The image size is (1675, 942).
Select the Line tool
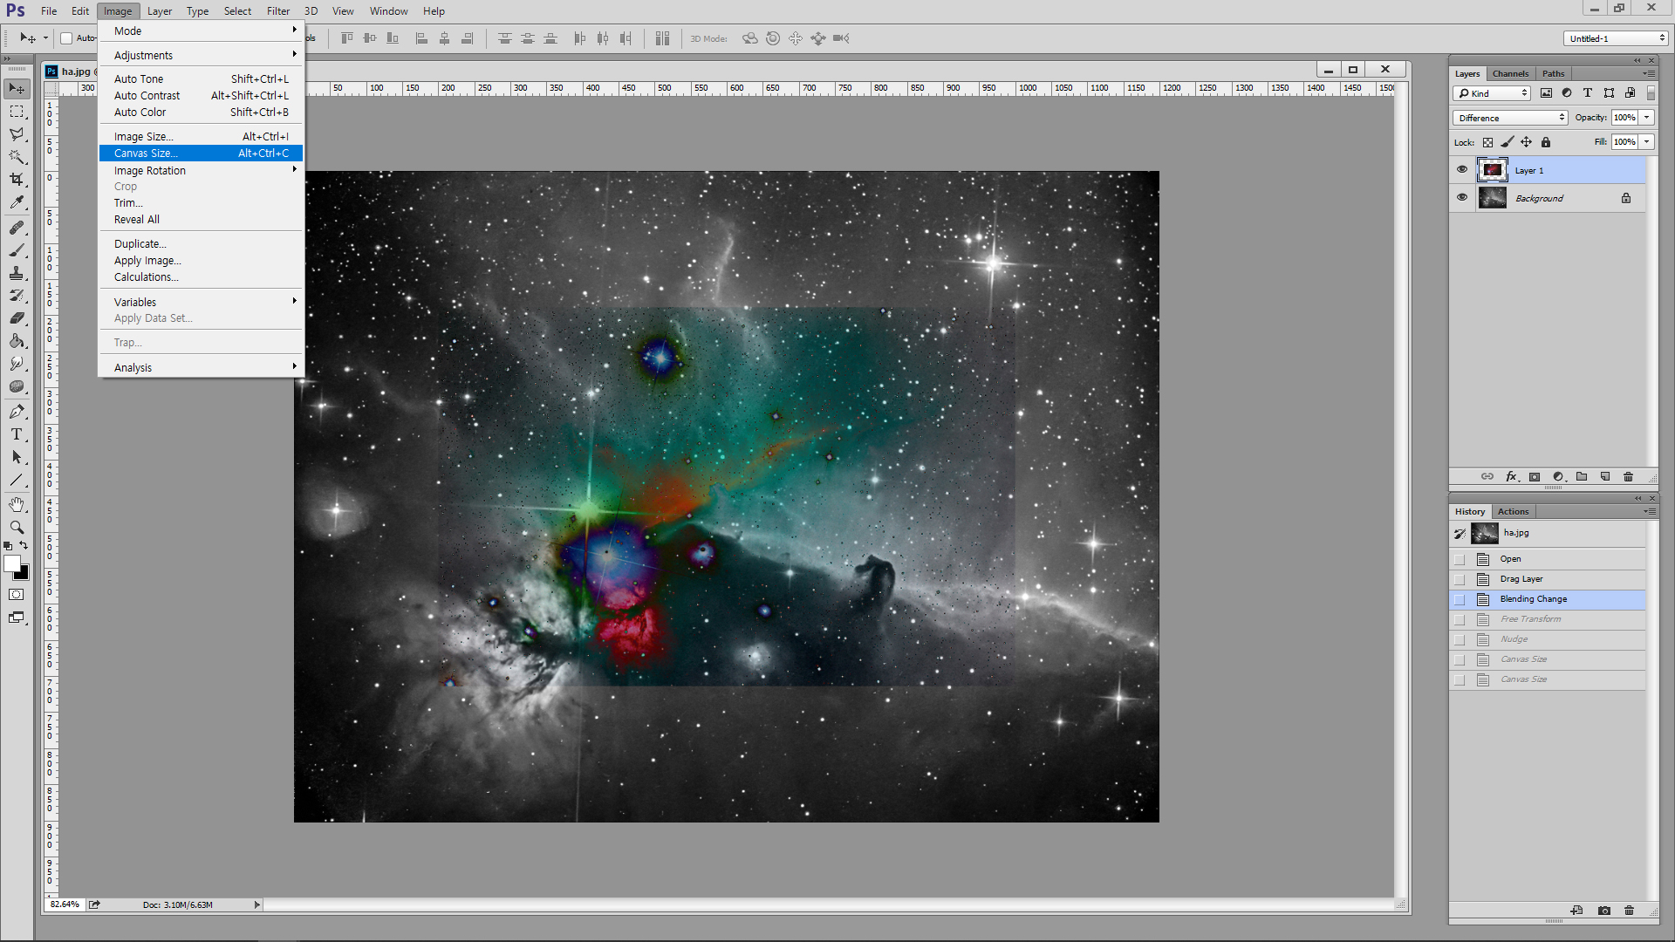tap(17, 480)
